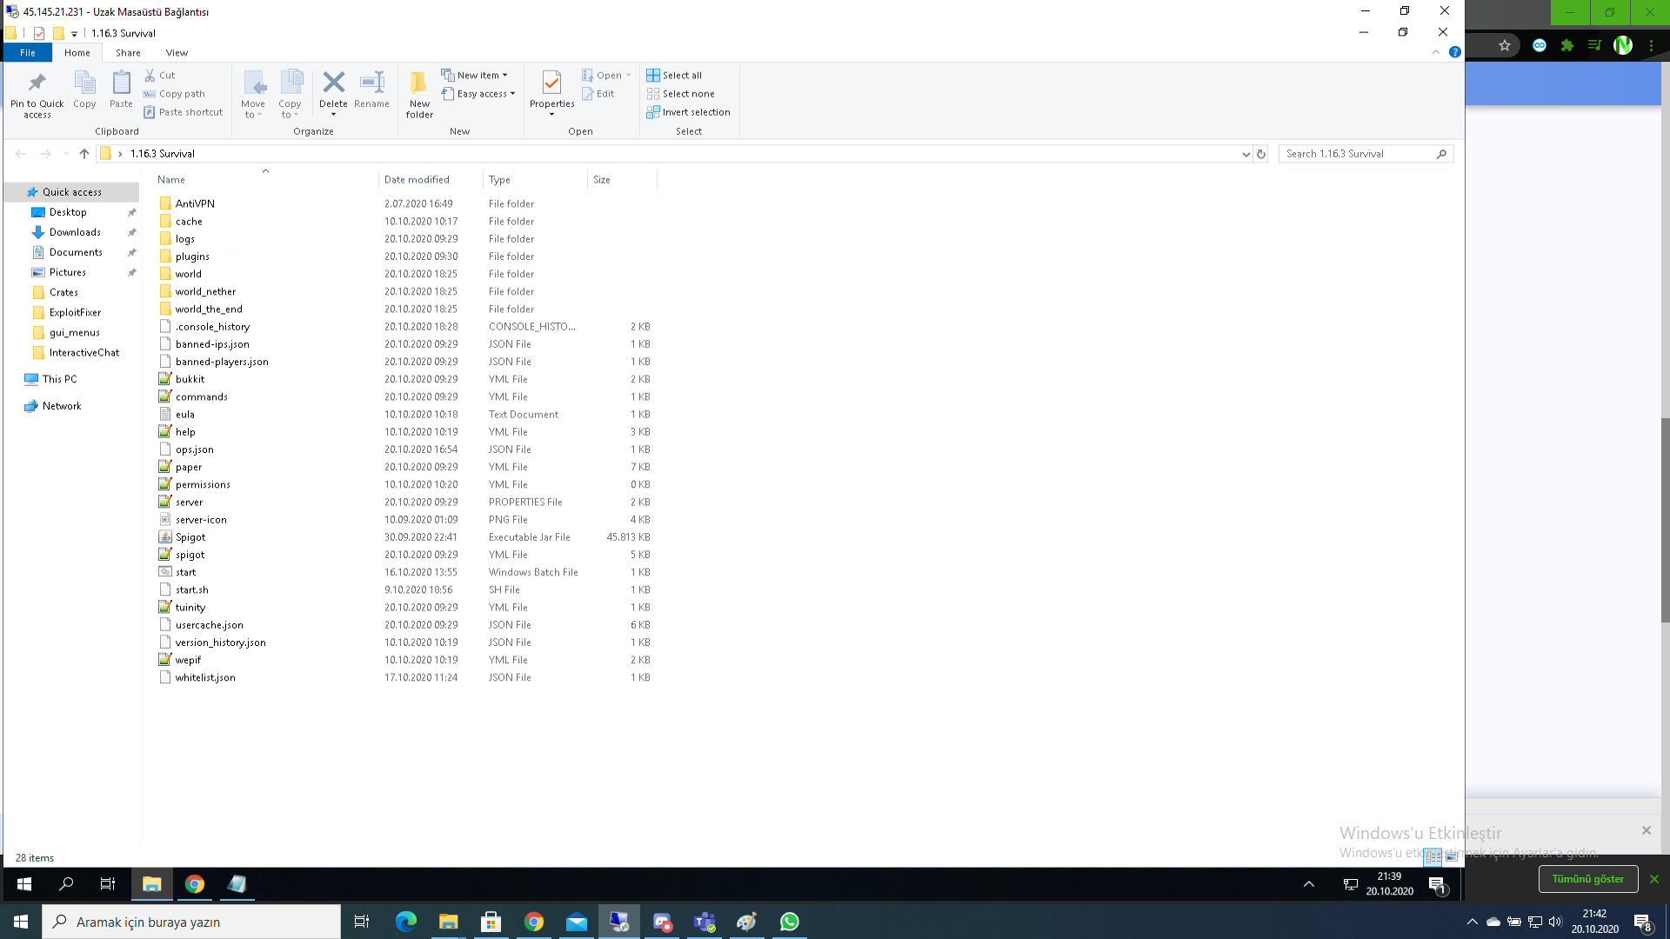This screenshot has height=939, width=1670.
Task: Click the Properties checkmark icon
Action: [551, 83]
